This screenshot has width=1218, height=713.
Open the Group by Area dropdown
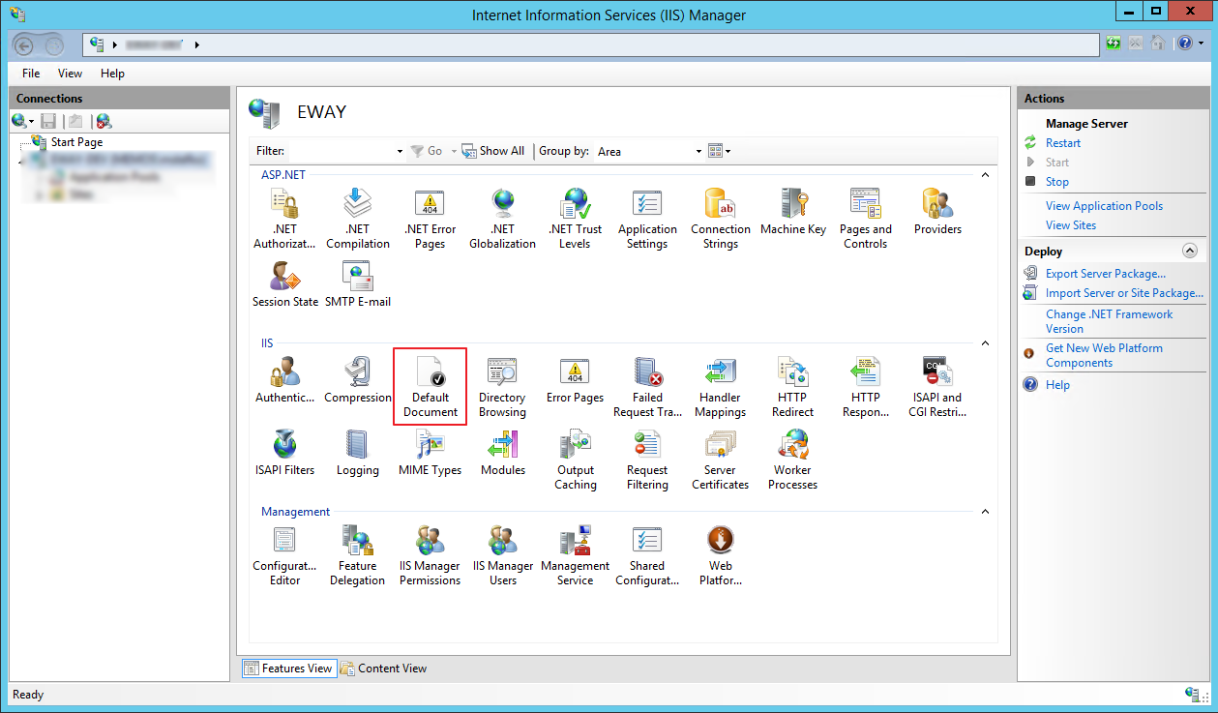tap(649, 152)
